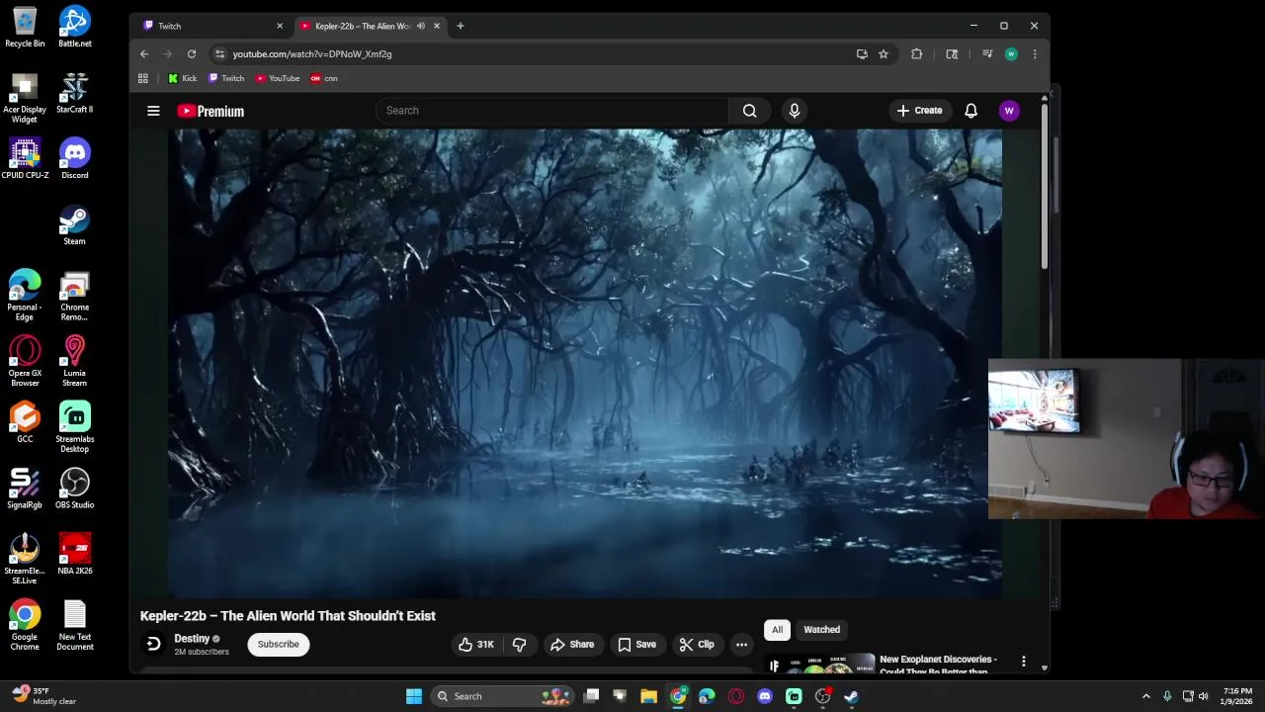Click Create button on YouTube
Viewport: 1265px width, 712px height.
pyautogui.click(x=919, y=111)
